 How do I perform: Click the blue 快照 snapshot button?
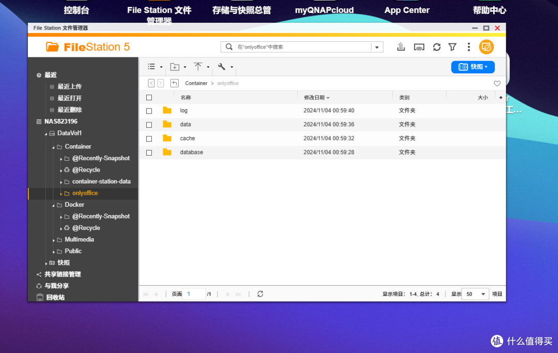point(472,67)
